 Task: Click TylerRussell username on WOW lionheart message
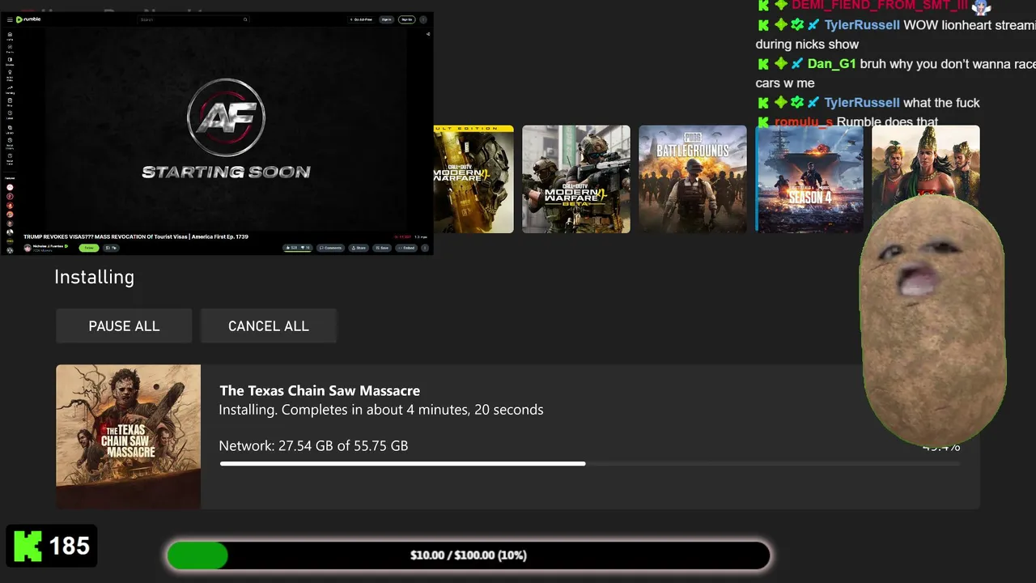(862, 25)
